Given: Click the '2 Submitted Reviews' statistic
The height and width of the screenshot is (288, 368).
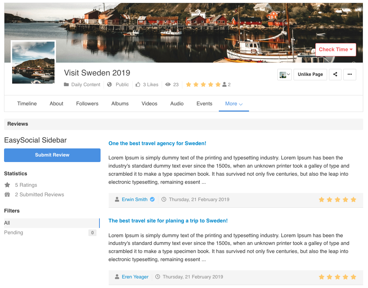Looking at the screenshot, I should pyautogui.click(x=39, y=194).
